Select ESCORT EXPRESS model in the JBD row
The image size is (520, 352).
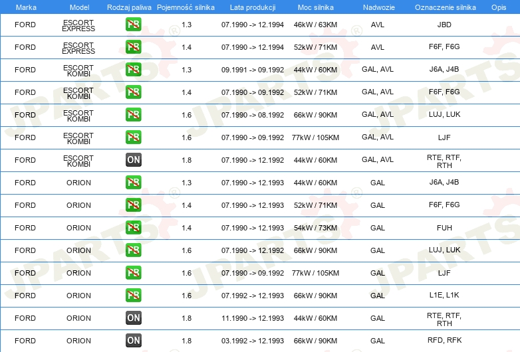[x=78, y=25]
